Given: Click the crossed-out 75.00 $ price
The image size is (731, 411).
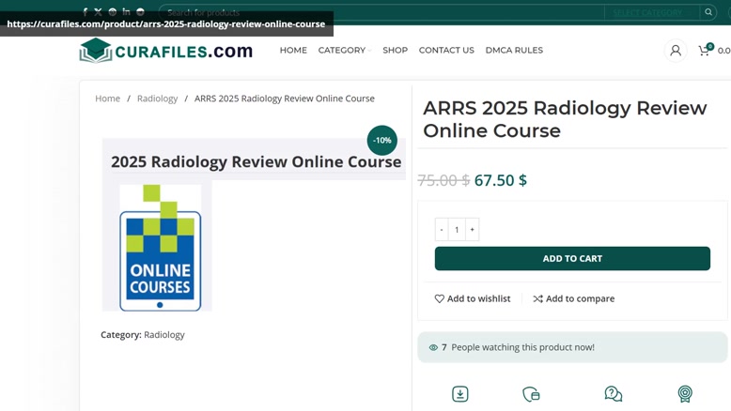Looking at the screenshot, I should click(443, 180).
